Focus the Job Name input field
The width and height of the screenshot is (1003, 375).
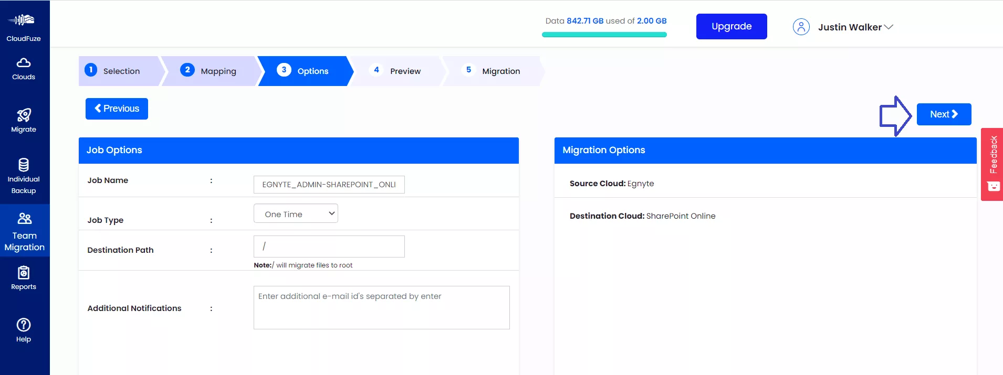[329, 185]
